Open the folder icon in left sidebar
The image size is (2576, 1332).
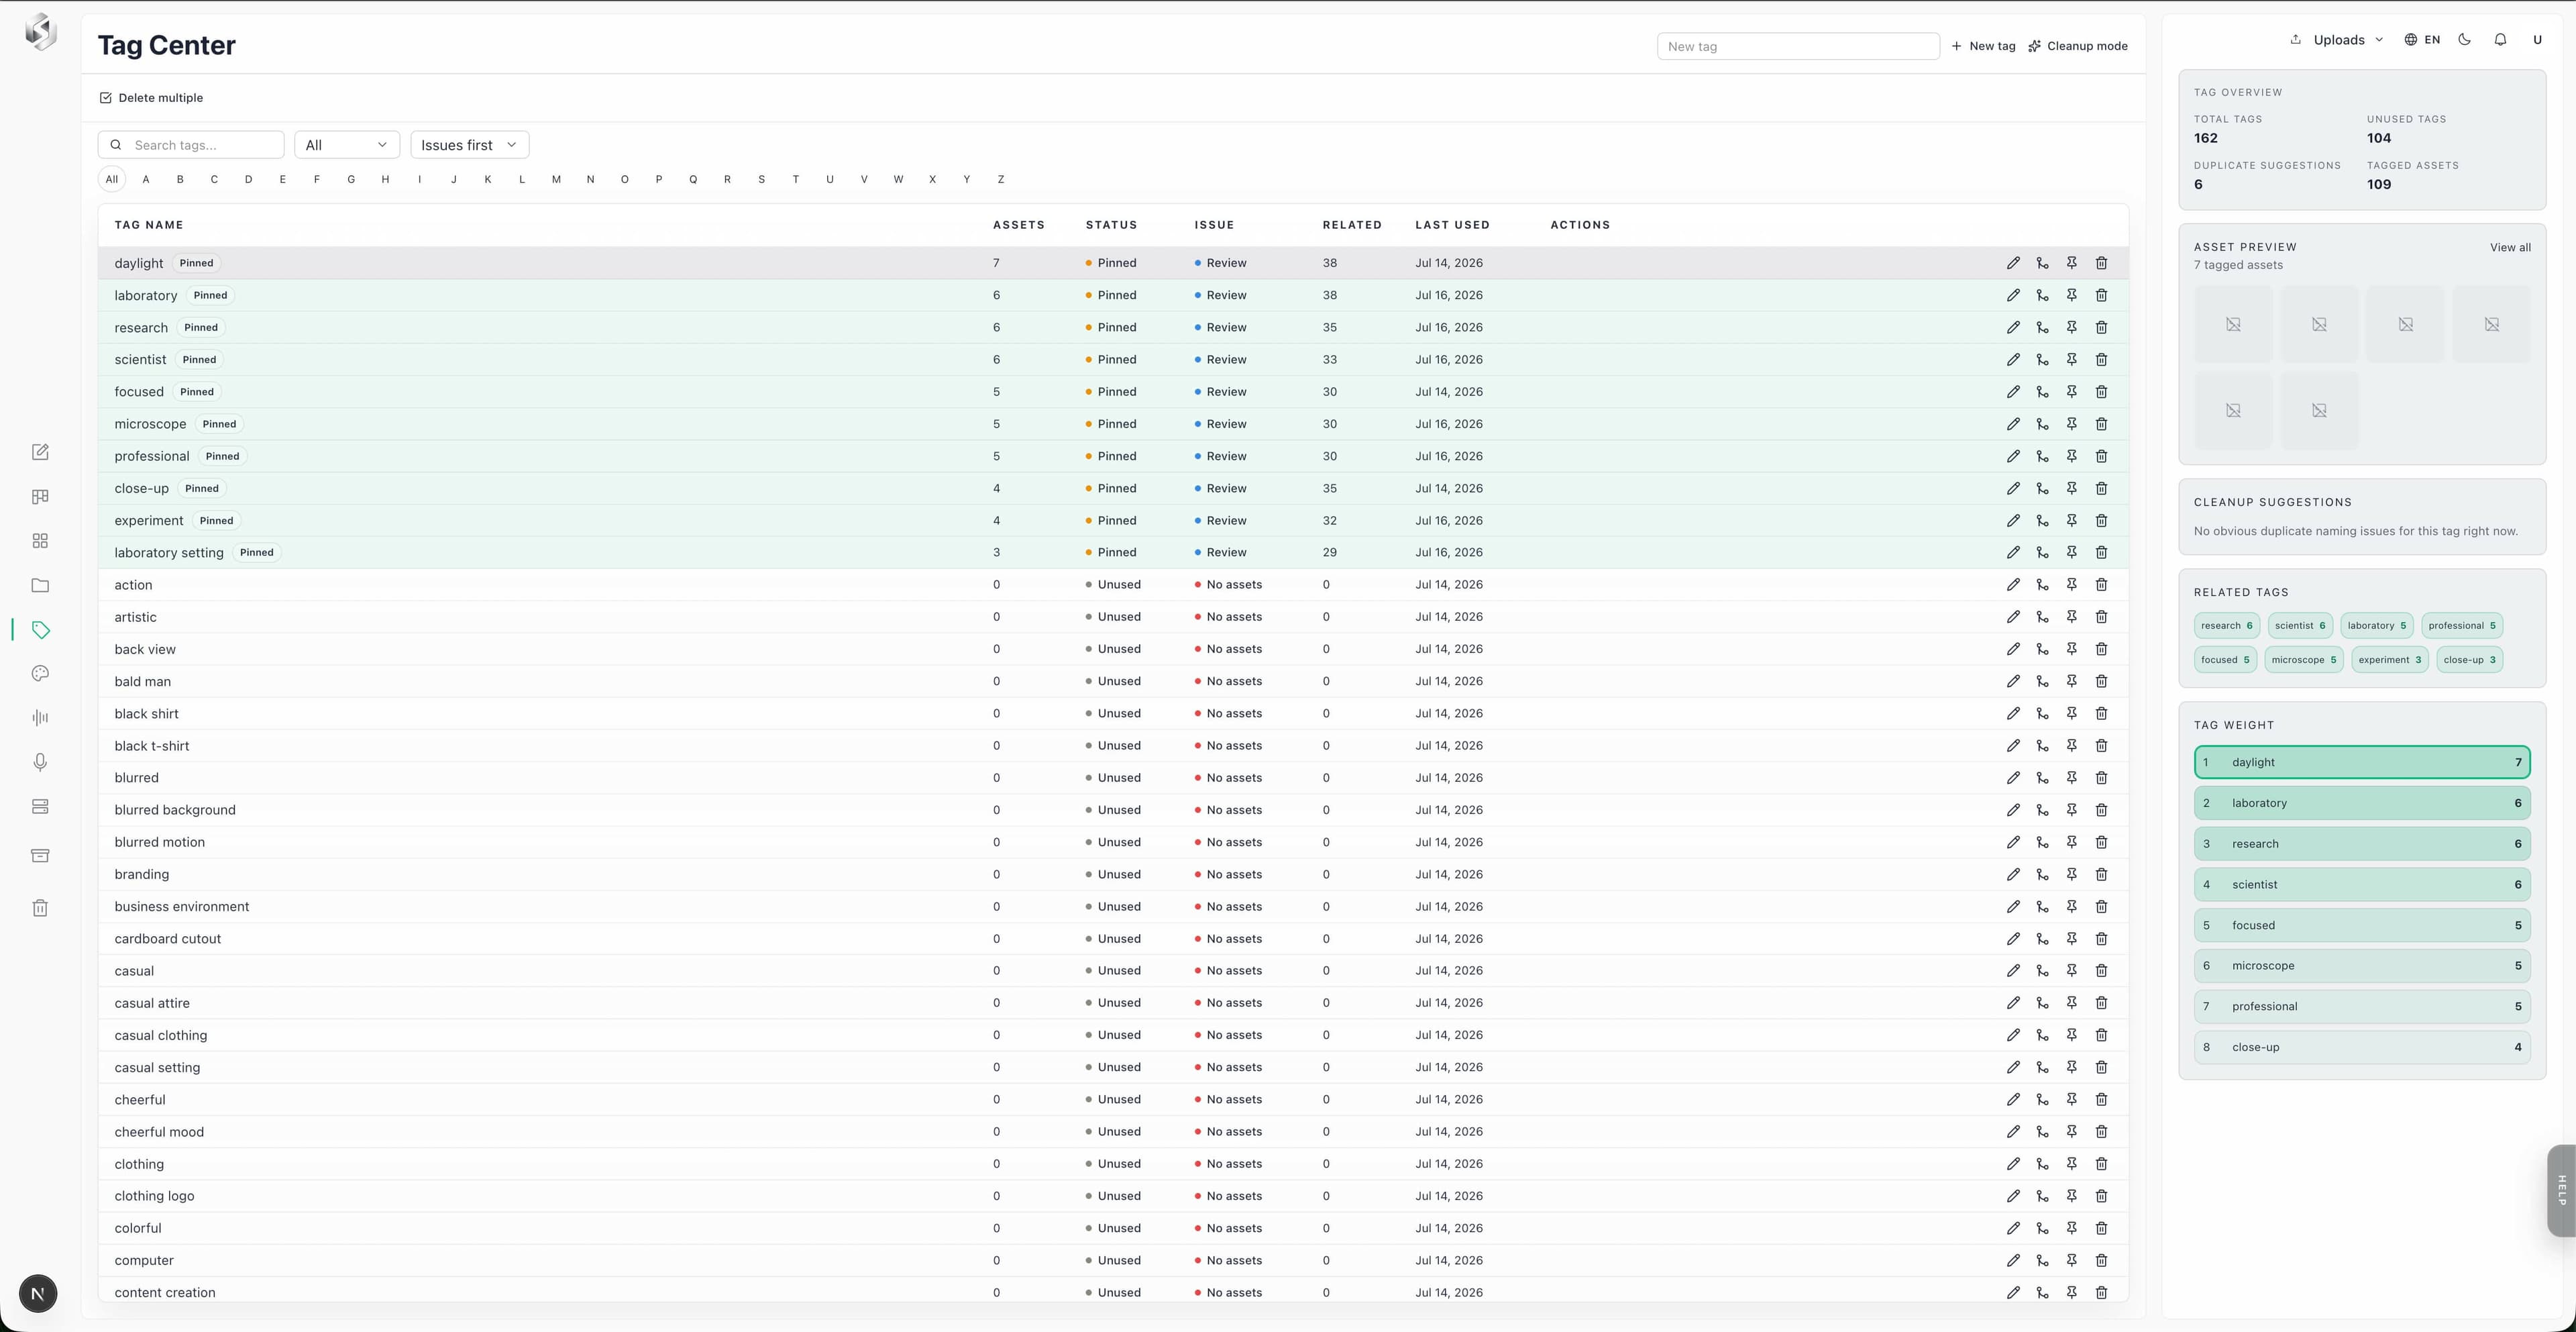(40, 585)
